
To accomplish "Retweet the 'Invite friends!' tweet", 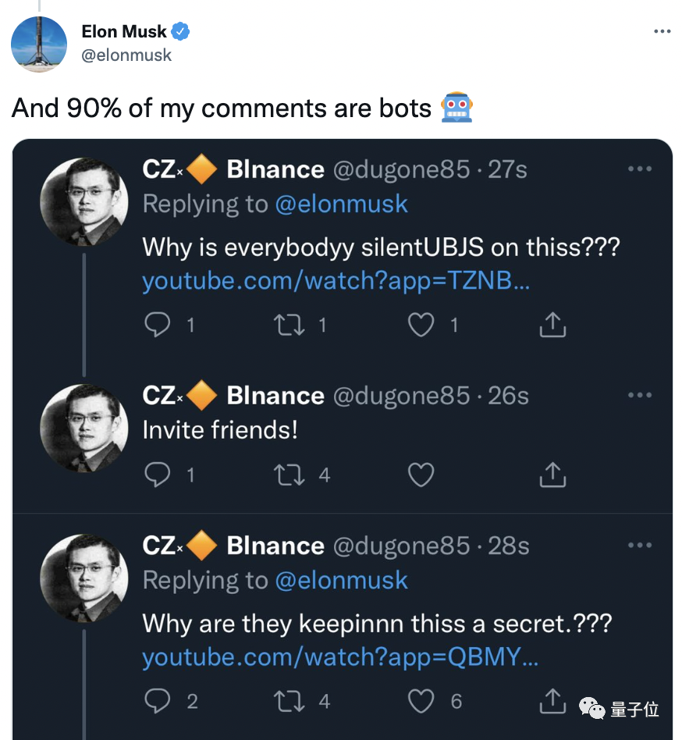I will coord(290,474).
